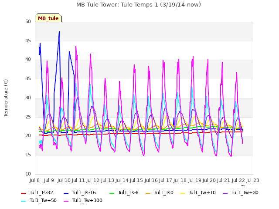The width and height of the screenshot is (279, 209).
Task: Click the Jul 14 x-axis date
Action: point(122,180)
